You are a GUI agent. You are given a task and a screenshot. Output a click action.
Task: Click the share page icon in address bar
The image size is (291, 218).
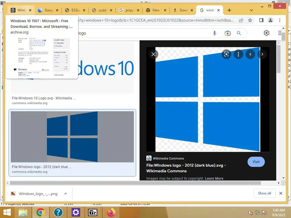point(241,20)
